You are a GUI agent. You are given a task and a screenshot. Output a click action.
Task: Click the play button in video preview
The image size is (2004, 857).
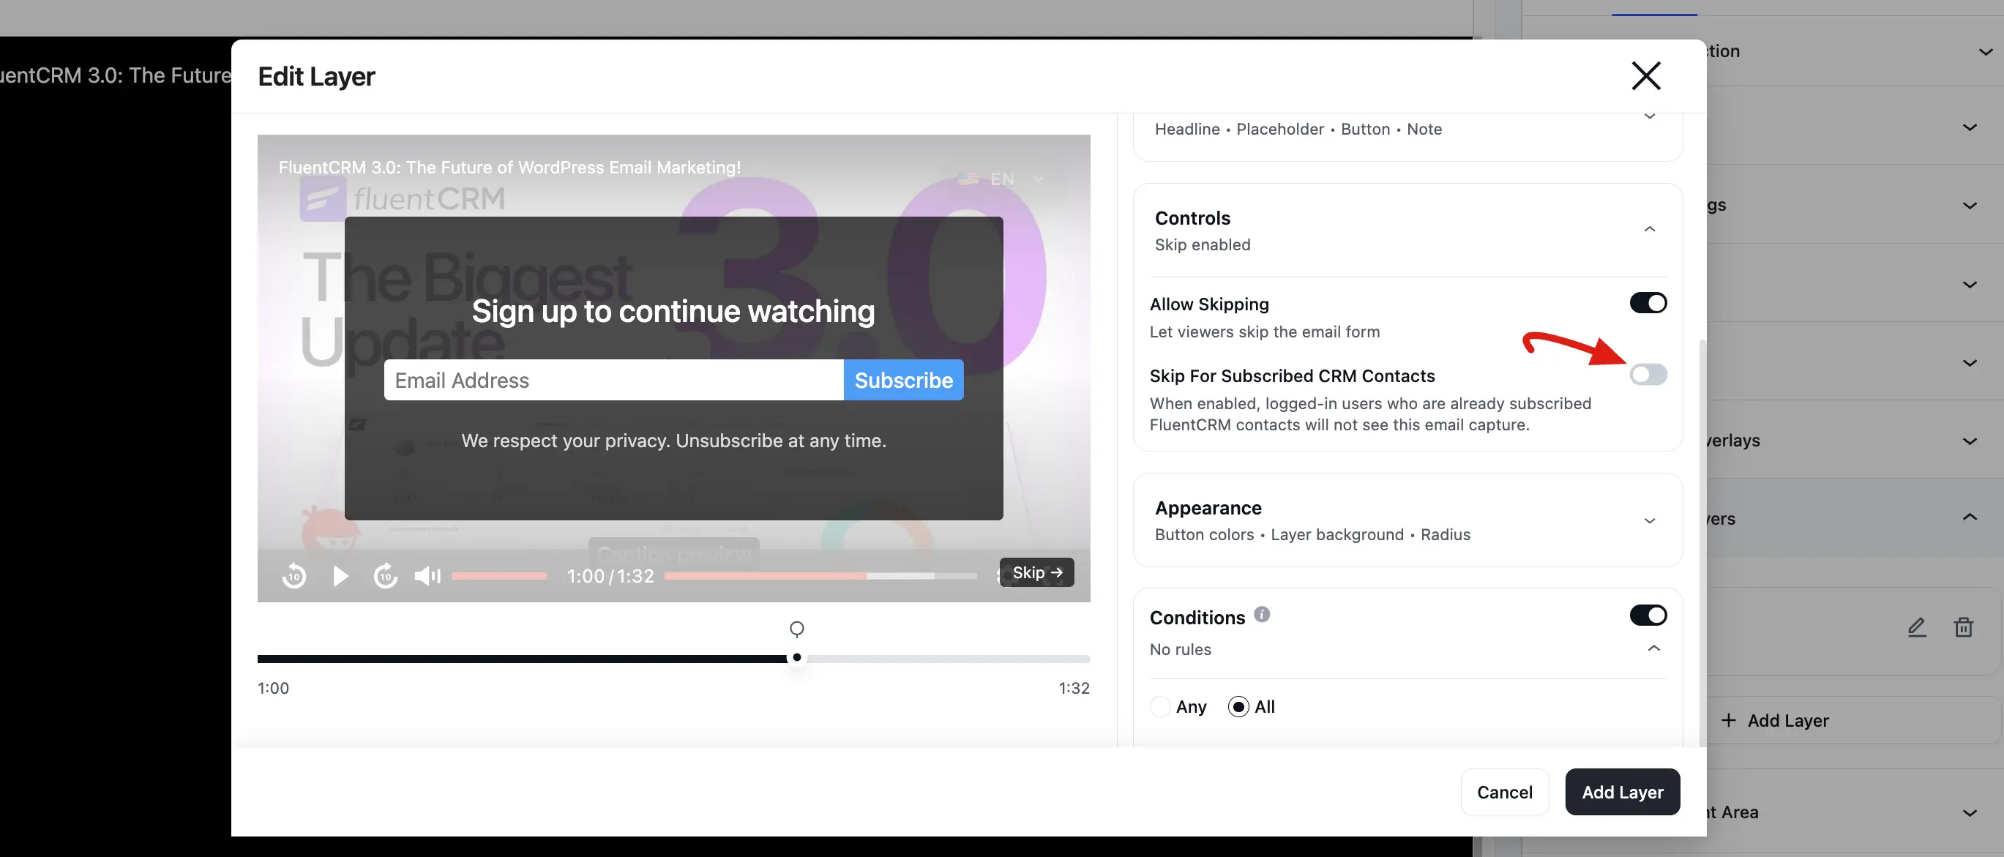coord(340,575)
